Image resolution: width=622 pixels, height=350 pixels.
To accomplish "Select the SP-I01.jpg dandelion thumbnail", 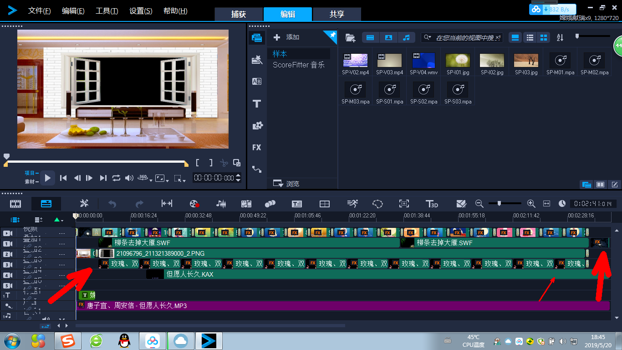I will [x=458, y=61].
